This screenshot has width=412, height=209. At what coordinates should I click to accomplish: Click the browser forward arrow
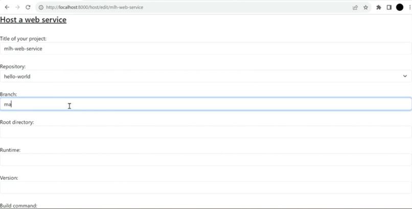click(x=17, y=7)
